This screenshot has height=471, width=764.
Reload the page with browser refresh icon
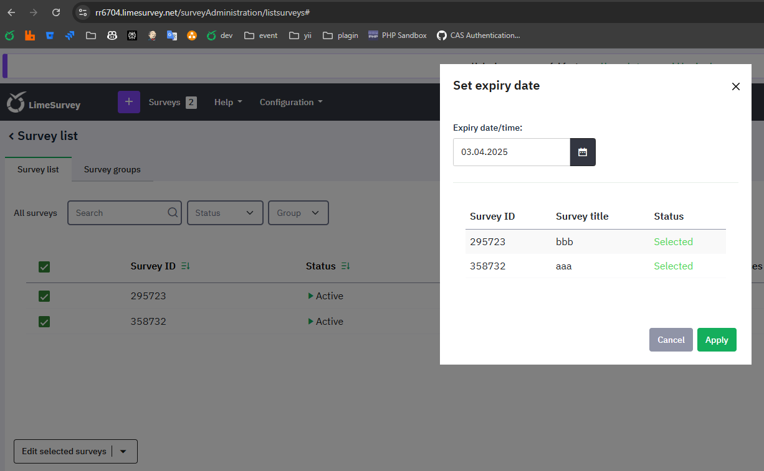coord(56,12)
